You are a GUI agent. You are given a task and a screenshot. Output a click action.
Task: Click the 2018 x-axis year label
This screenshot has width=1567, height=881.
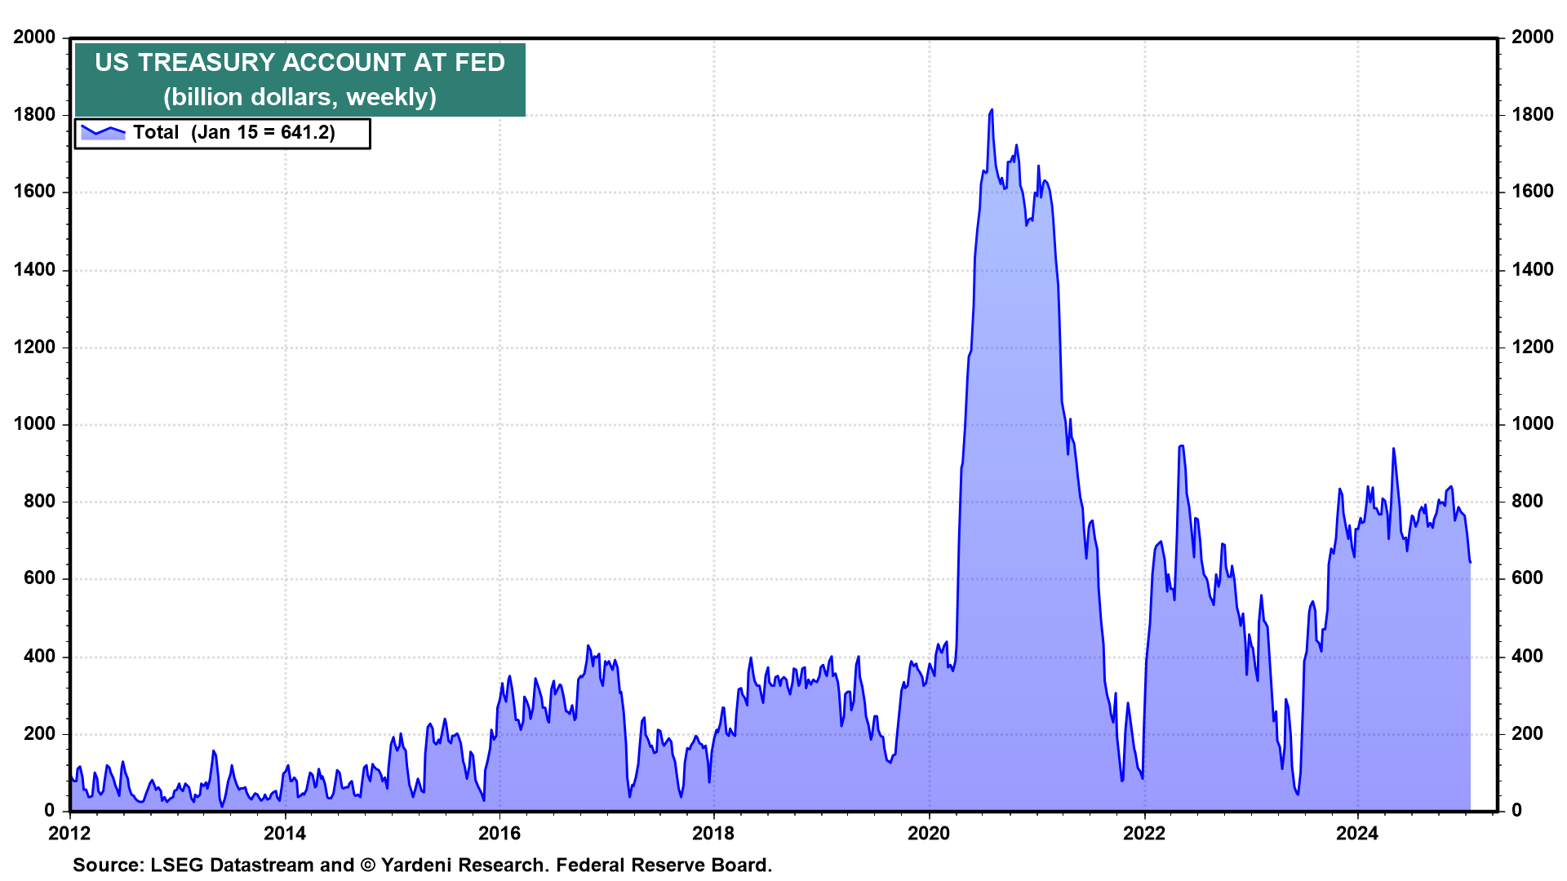point(713,833)
